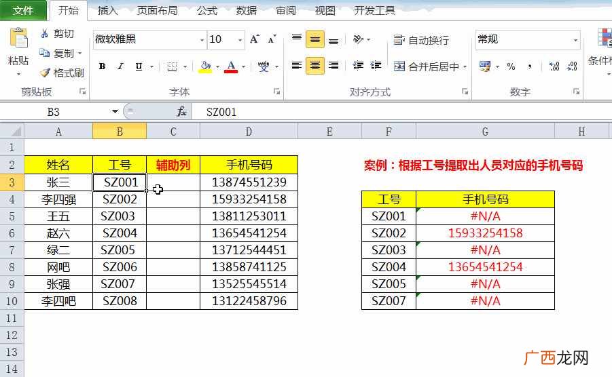Decrease decimal places
Viewport: 612px width, 377px height.
pyautogui.click(x=572, y=66)
